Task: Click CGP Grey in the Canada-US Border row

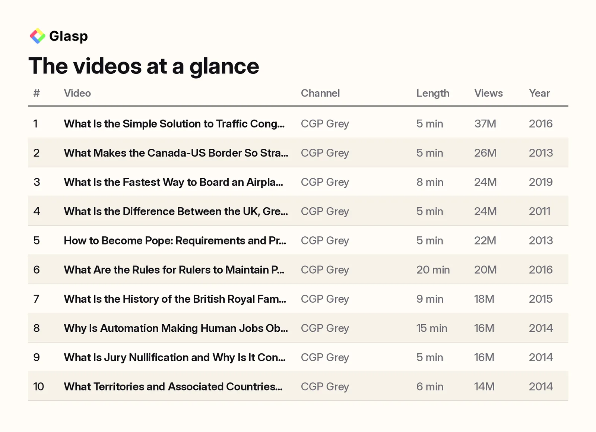Action: (x=325, y=153)
